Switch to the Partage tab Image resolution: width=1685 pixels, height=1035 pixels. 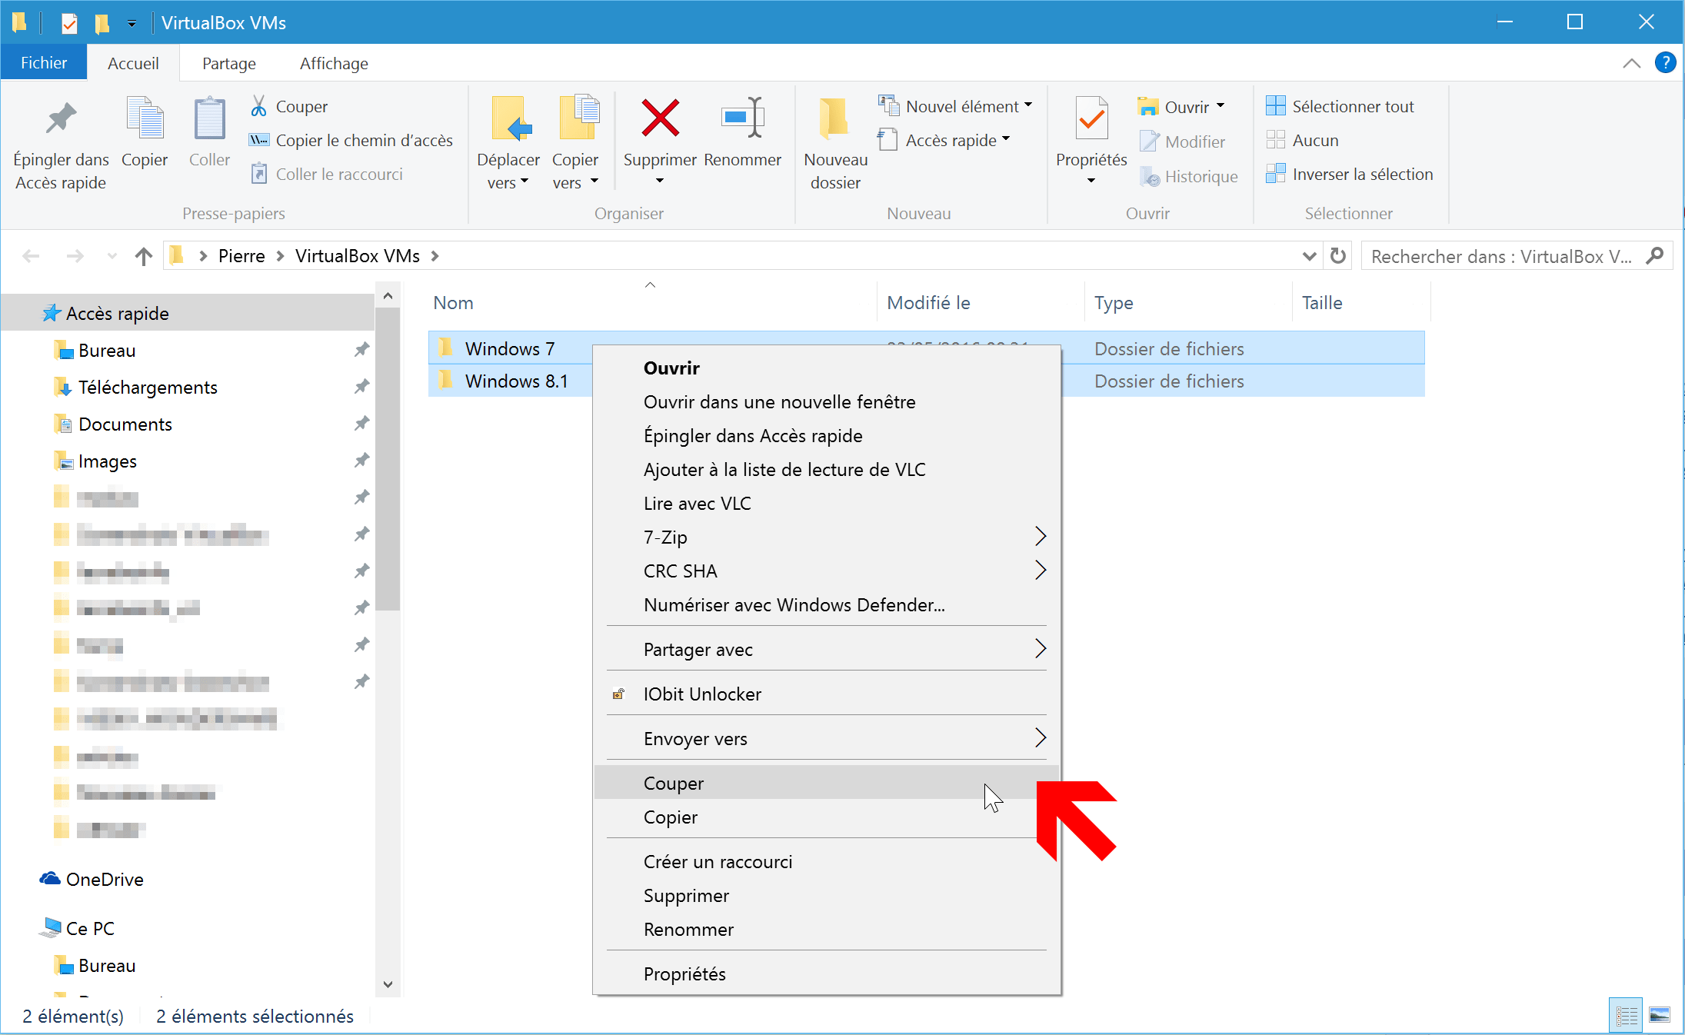tap(229, 63)
